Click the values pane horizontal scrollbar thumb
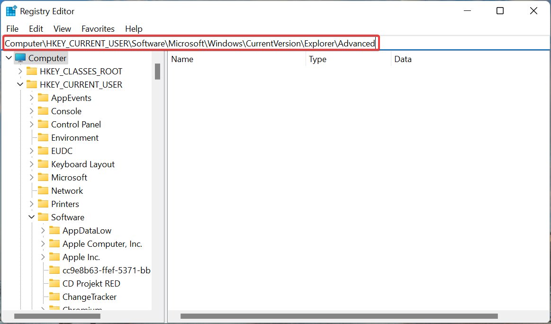The image size is (551, 324). (339, 316)
